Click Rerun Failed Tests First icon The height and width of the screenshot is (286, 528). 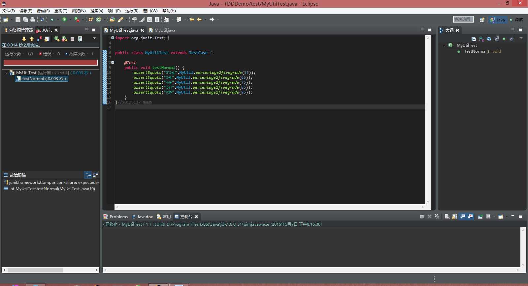[x=64, y=39]
